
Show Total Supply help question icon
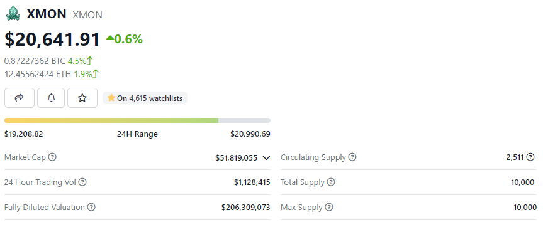coord(331,182)
